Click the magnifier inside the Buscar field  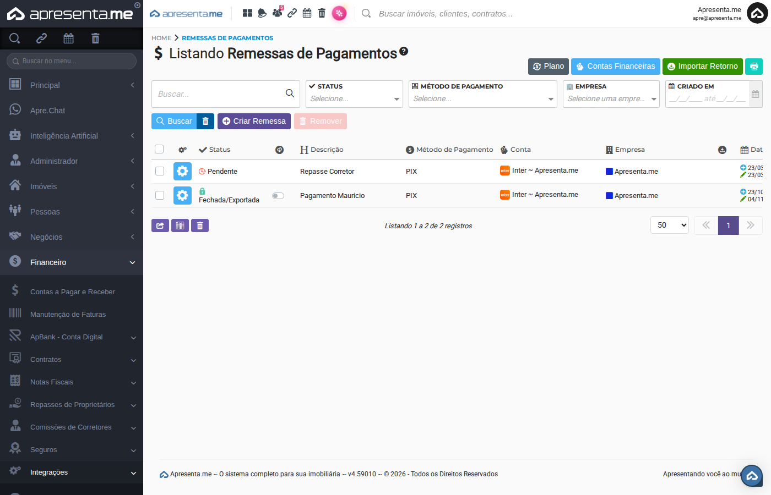point(290,94)
